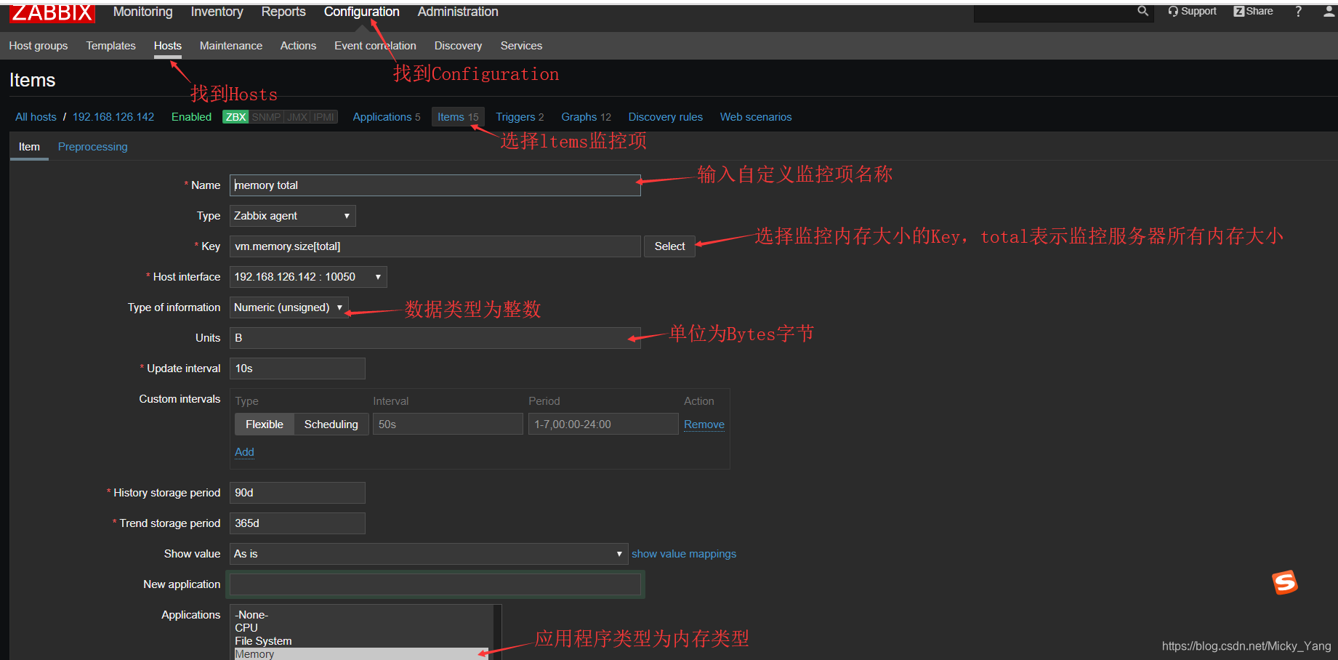
Task: Switch to the Item tab
Action: 29,147
